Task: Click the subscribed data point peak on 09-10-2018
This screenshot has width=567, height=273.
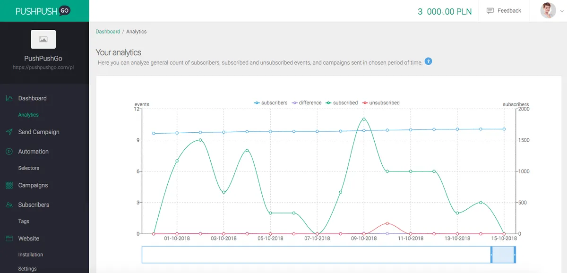Action: (364, 119)
